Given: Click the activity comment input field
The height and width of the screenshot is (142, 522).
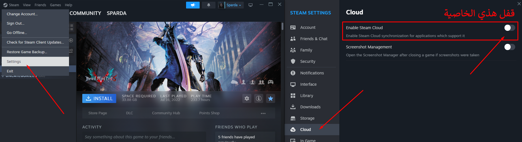Looking at the screenshot, I should click(x=144, y=137).
